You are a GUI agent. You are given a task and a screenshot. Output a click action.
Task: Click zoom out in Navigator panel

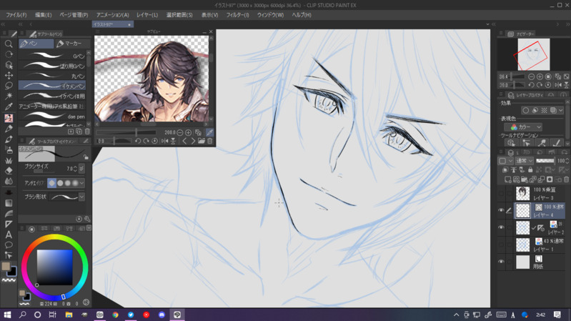531,76
